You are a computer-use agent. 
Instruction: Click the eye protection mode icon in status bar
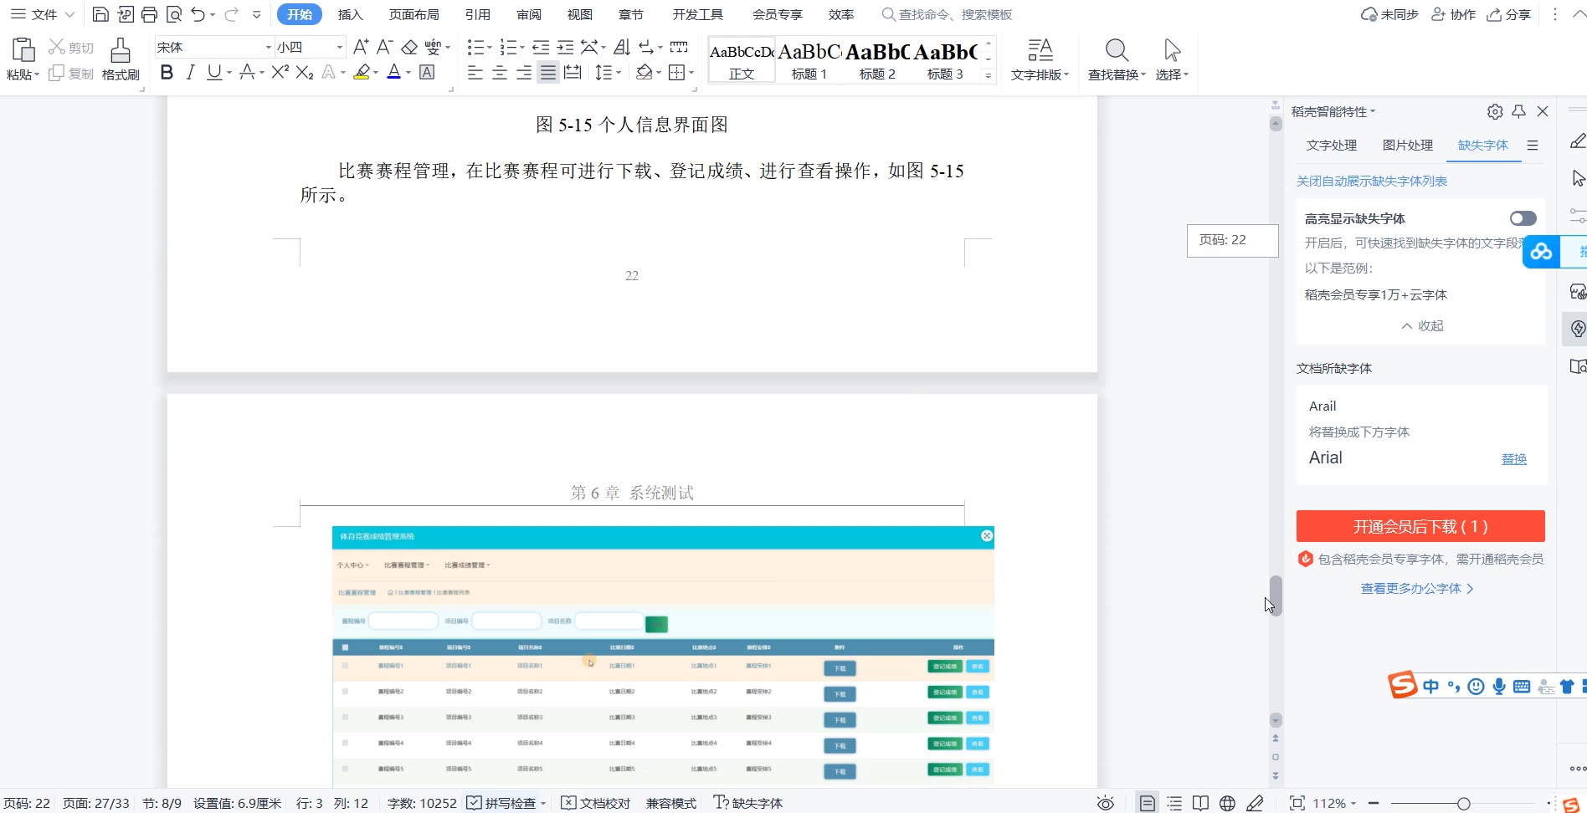[1105, 803]
